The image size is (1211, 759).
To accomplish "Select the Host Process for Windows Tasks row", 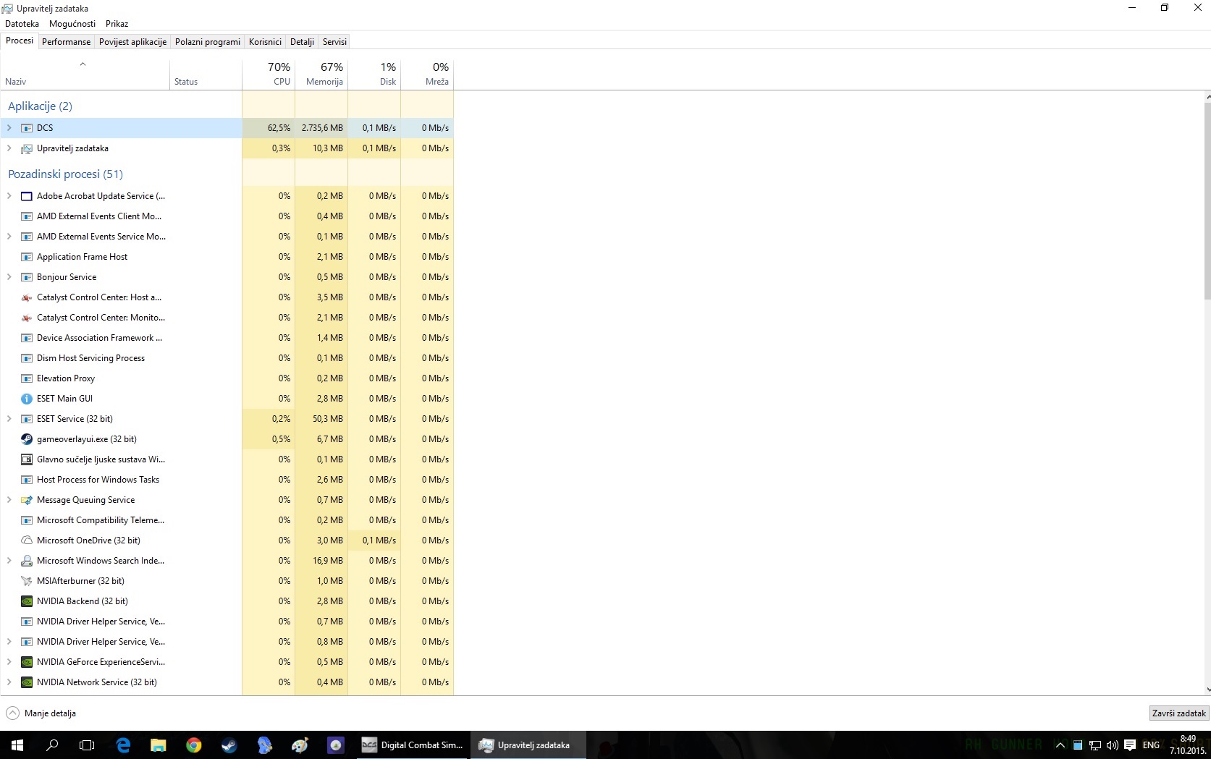I will pyautogui.click(x=227, y=480).
